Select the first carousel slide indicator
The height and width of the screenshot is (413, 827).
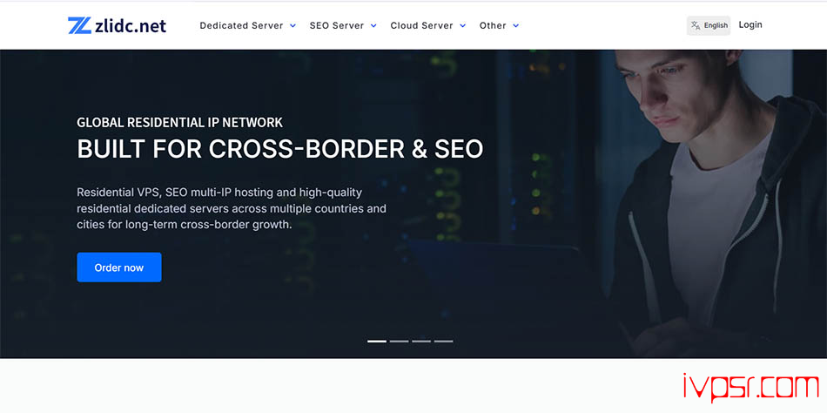click(x=377, y=341)
